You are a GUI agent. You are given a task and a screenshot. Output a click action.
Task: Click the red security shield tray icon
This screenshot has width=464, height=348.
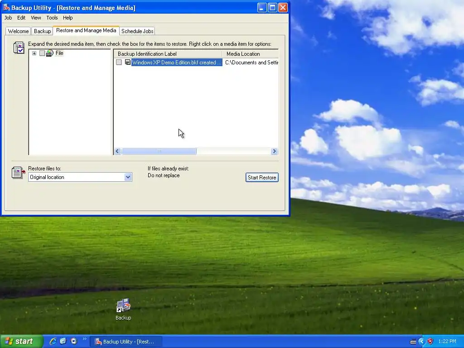[430, 342]
